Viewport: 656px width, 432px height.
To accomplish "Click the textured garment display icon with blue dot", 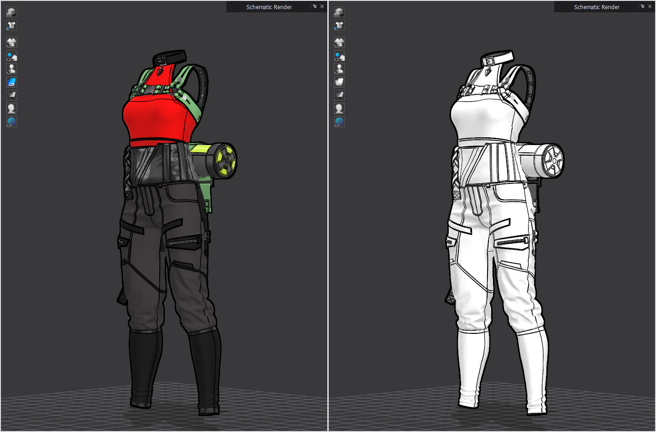I will (x=11, y=56).
